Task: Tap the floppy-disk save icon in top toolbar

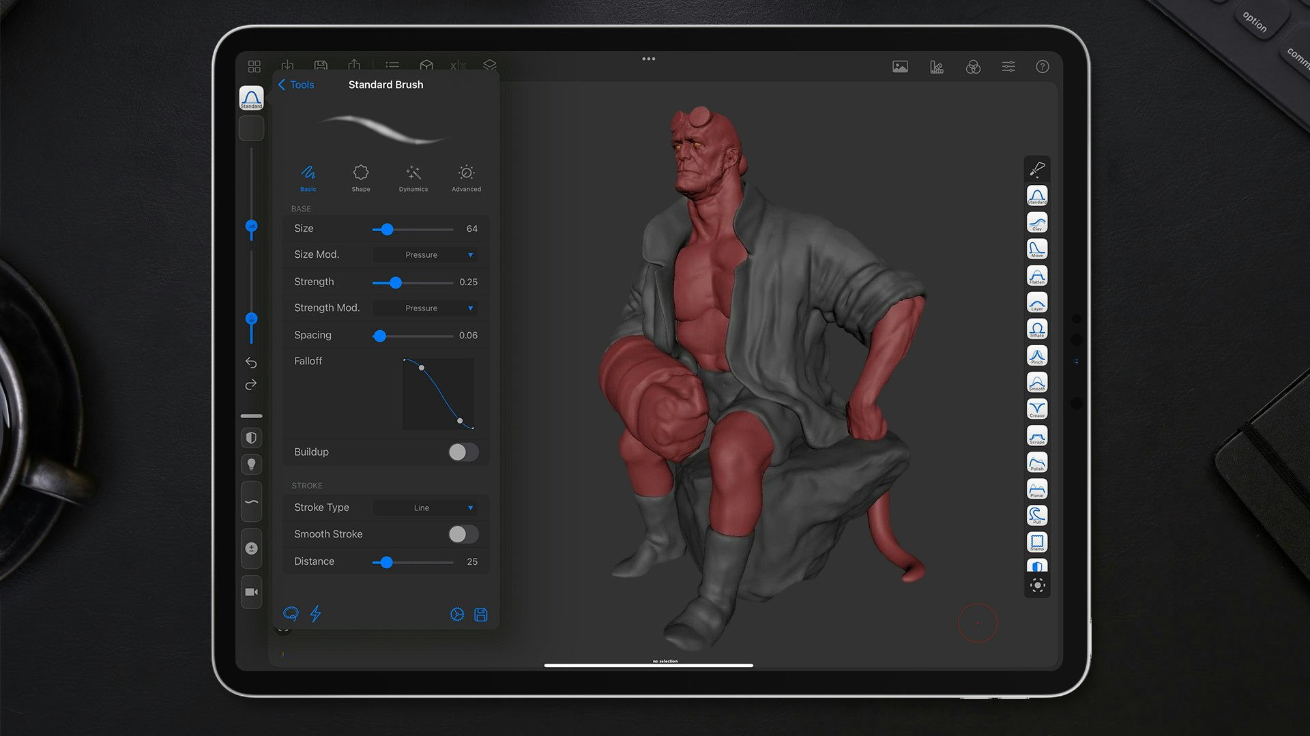Action: pos(321,65)
